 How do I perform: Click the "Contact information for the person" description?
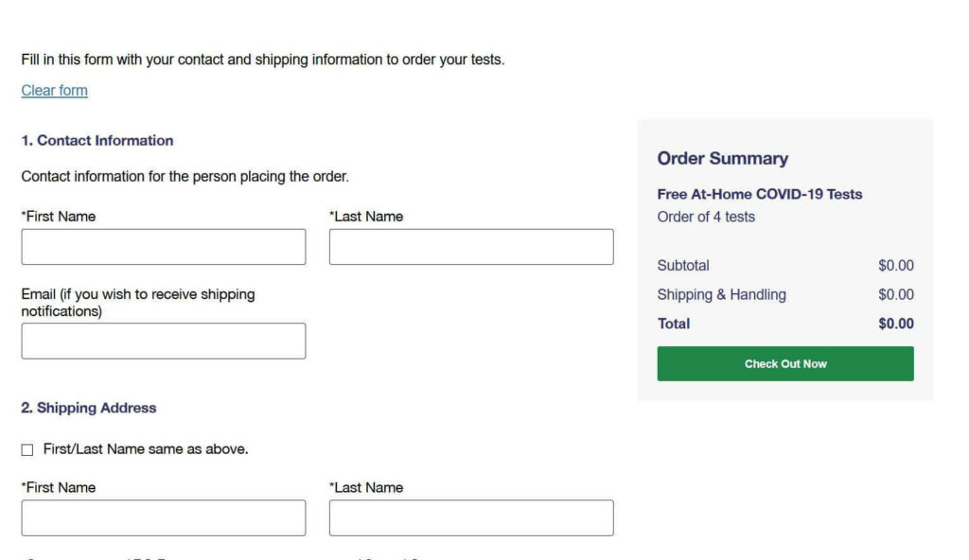tap(185, 177)
